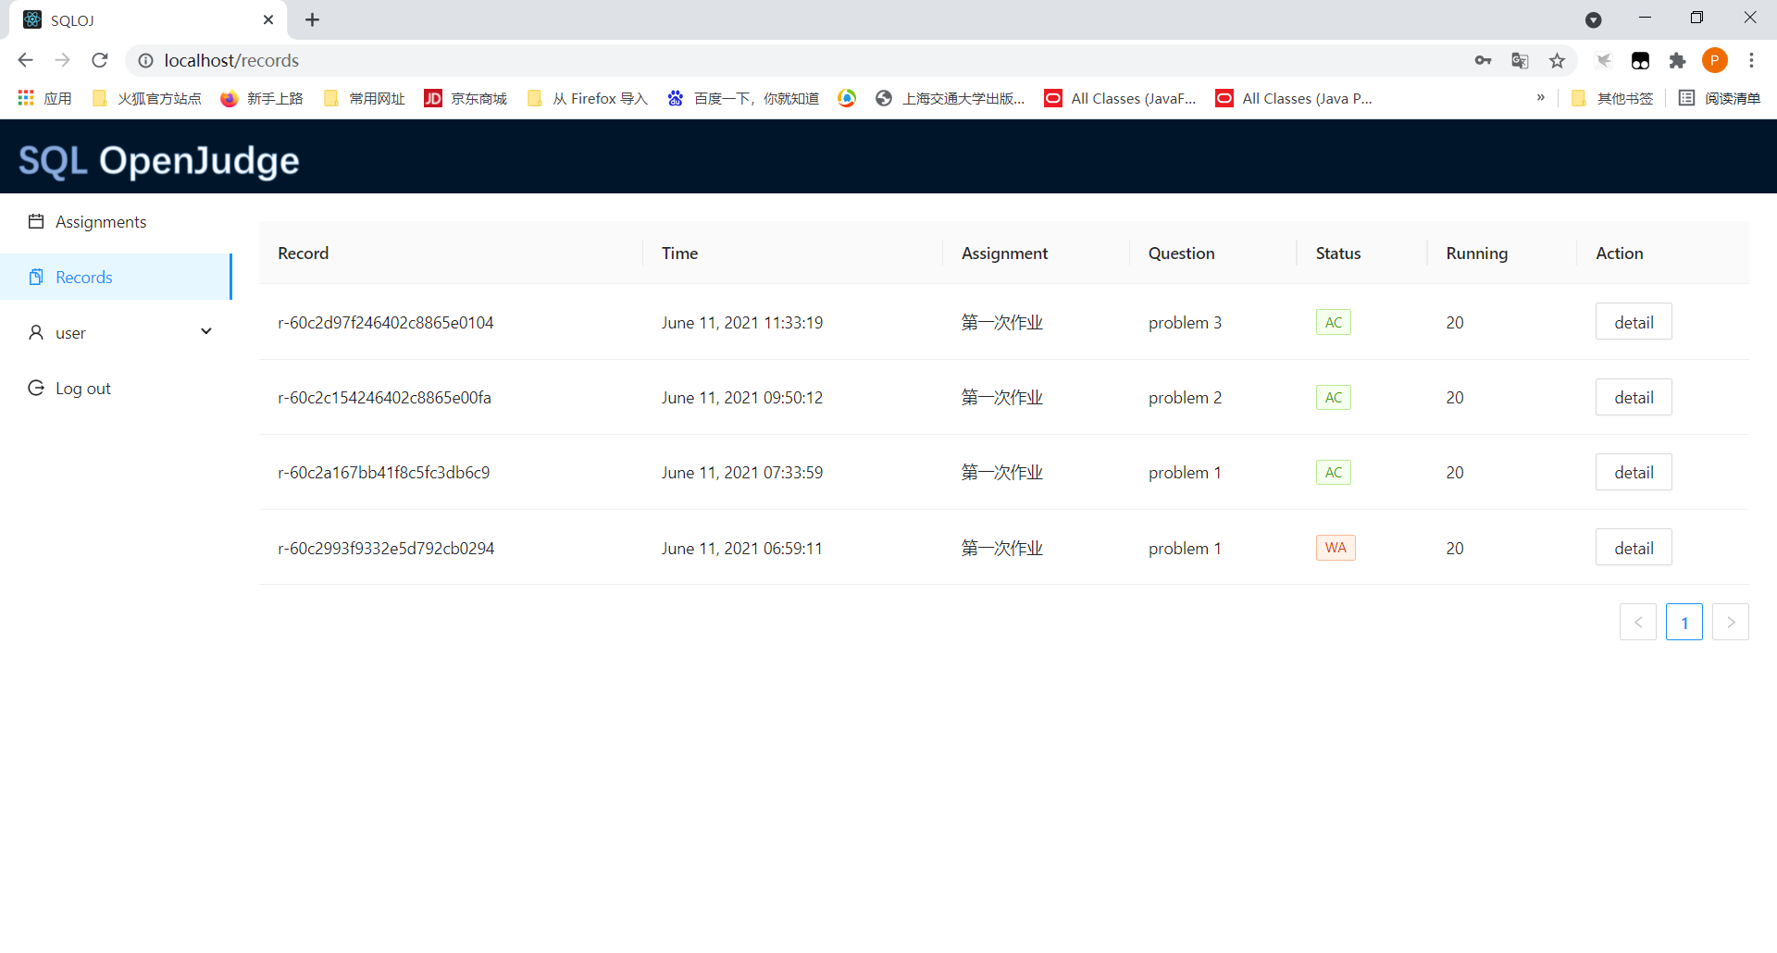Select Records in the navigation menu
Viewport: 1777px width, 953px height.
(83, 276)
